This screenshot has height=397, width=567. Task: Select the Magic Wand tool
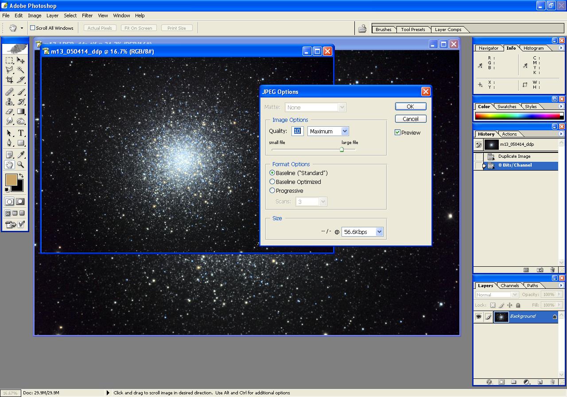(x=21, y=70)
